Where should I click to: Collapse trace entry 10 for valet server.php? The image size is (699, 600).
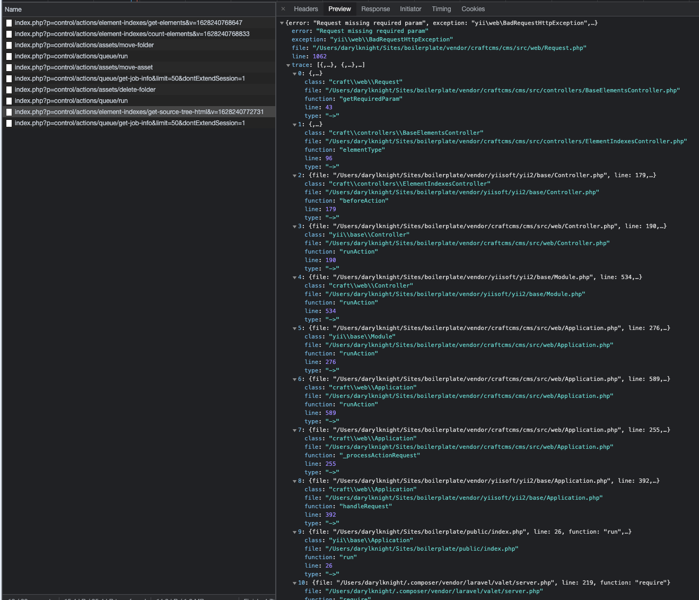[295, 582]
